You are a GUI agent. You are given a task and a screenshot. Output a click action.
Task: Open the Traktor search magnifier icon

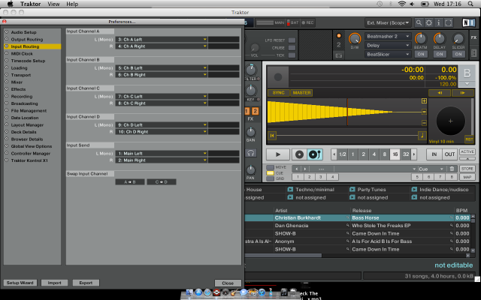[x=419, y=22]
